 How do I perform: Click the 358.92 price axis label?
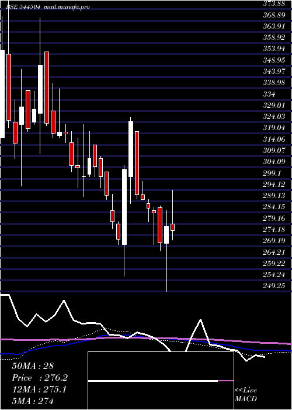click(274, 37)
